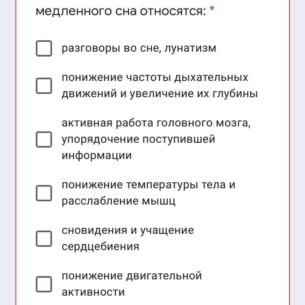Click the word 'сердцебиения' in the fifth option
The width and height of the screenshot is (305, 305).
pos(100,247)
